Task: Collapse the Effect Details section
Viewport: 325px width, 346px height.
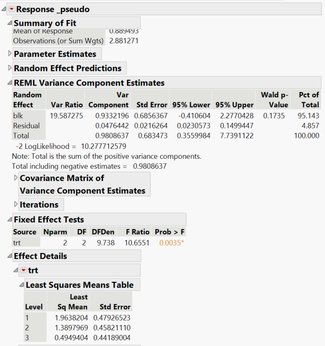Action: pyautogui.click(x=9, y=256)
